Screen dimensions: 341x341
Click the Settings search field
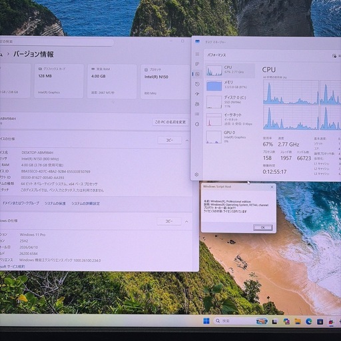(x=57, y=42)
